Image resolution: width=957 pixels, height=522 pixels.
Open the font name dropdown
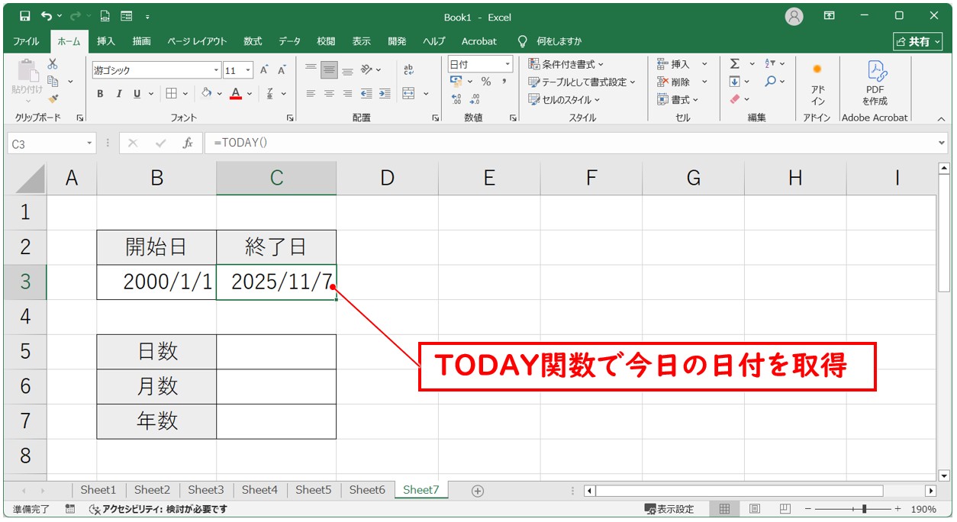pyautogui.click(x=214, y=69)
